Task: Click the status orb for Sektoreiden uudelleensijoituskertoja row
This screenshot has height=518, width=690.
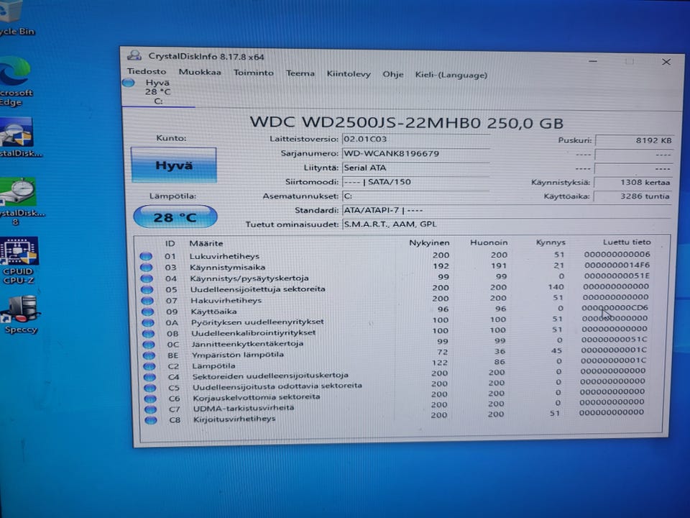Action: (x=150, y=377)
